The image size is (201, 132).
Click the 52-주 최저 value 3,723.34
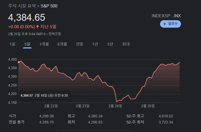(x=166, y=122)
